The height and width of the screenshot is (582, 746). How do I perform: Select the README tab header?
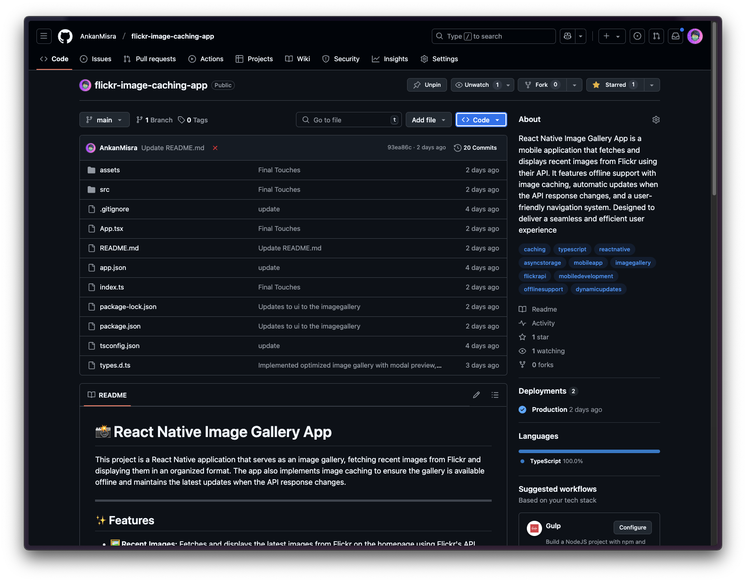coord(107,395)
